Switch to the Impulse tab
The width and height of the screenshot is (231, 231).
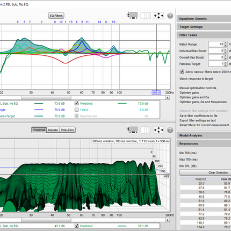click(53, 130)
